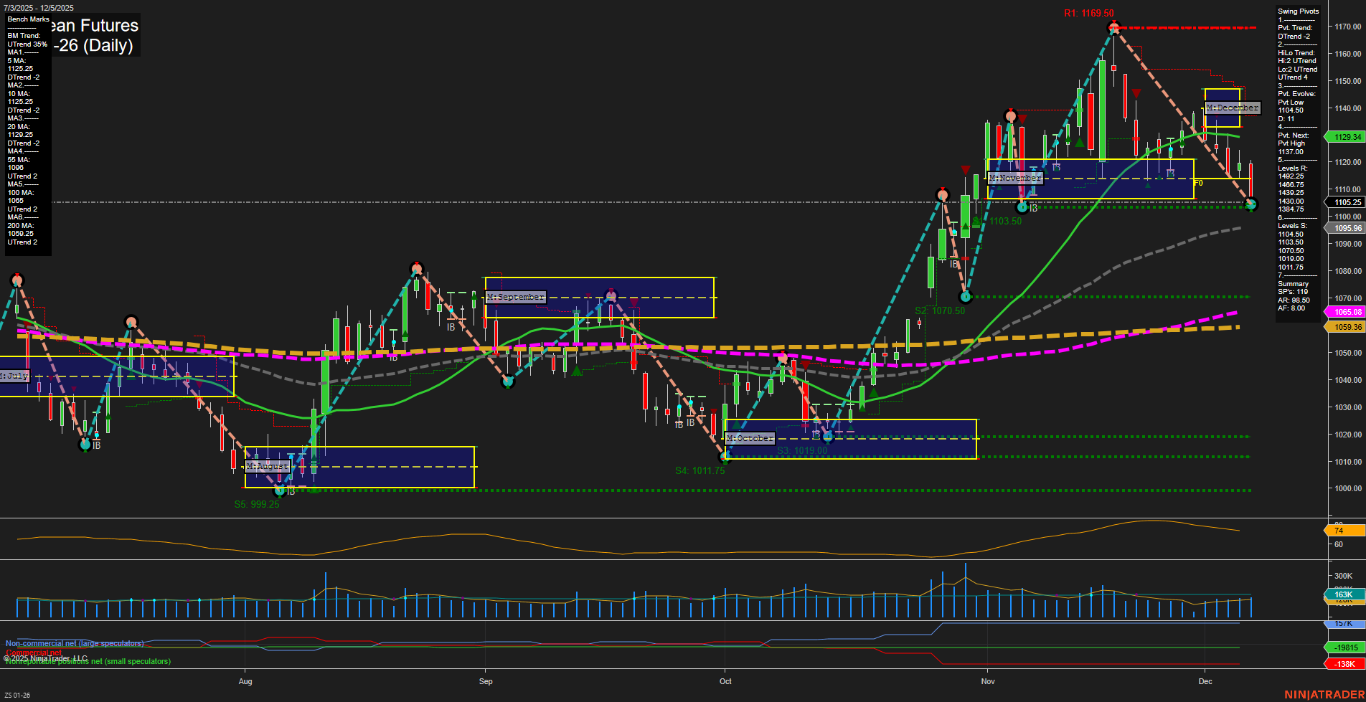Toggle the Nonreportable positions net legend
Viewport: 1366px width, 702px height.
88,661
